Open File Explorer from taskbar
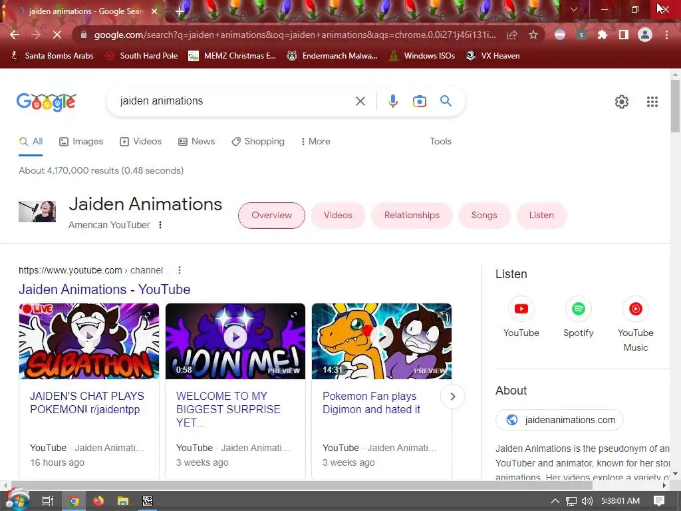 click(123, 501)
